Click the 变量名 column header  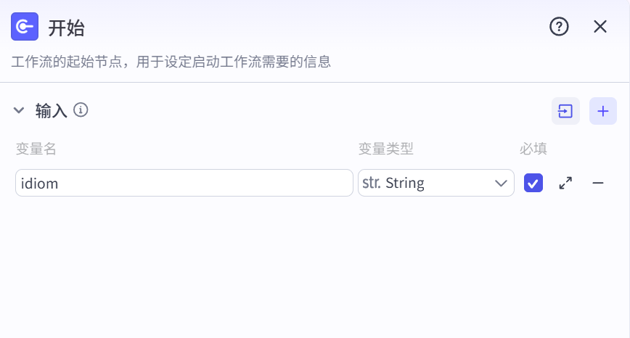point(36,149)
